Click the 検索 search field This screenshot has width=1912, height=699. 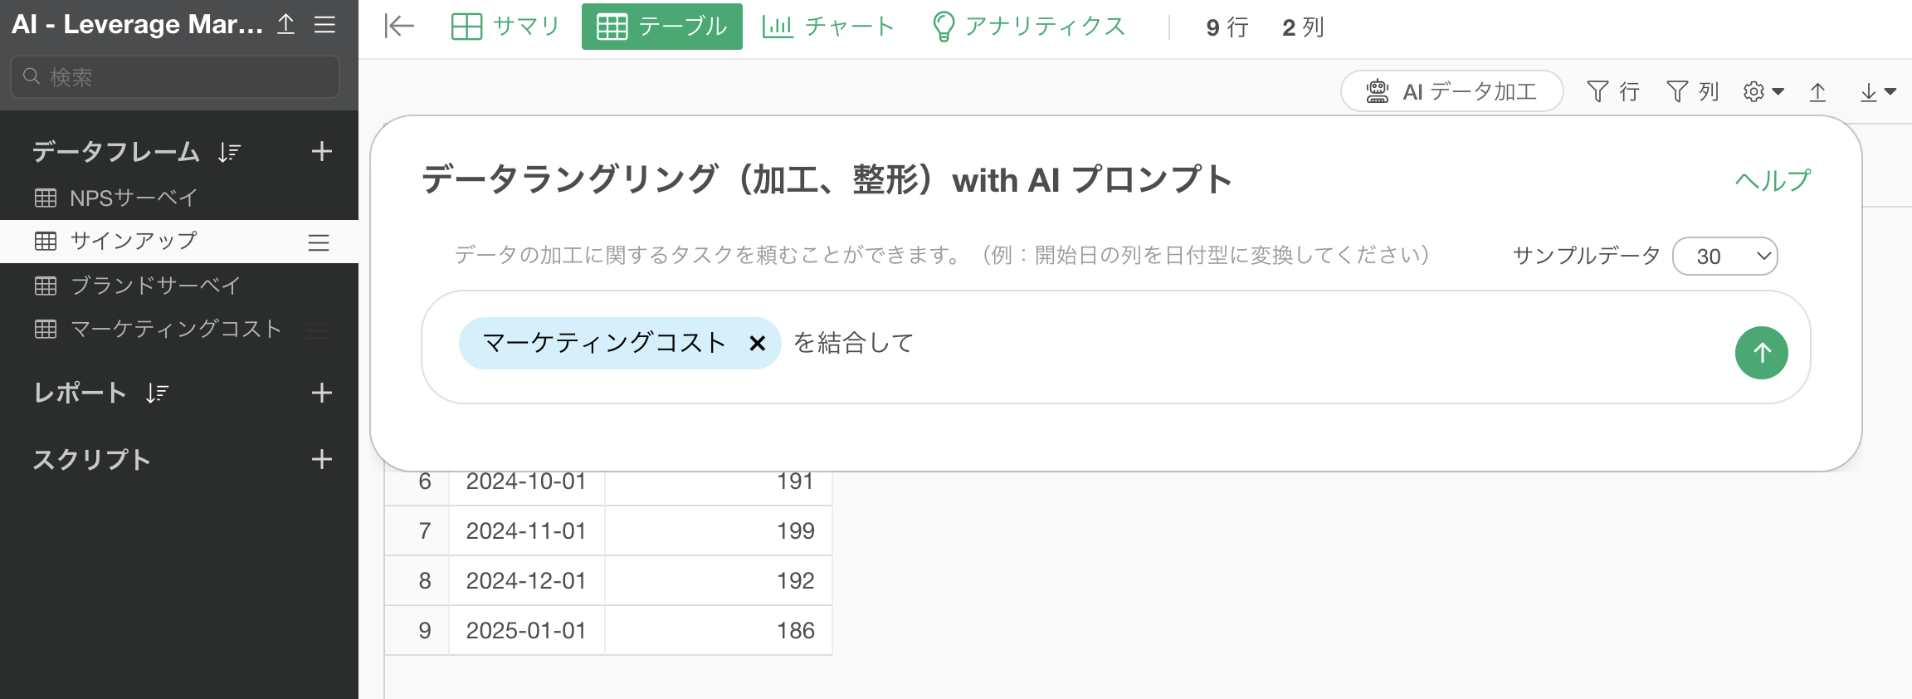175,77
